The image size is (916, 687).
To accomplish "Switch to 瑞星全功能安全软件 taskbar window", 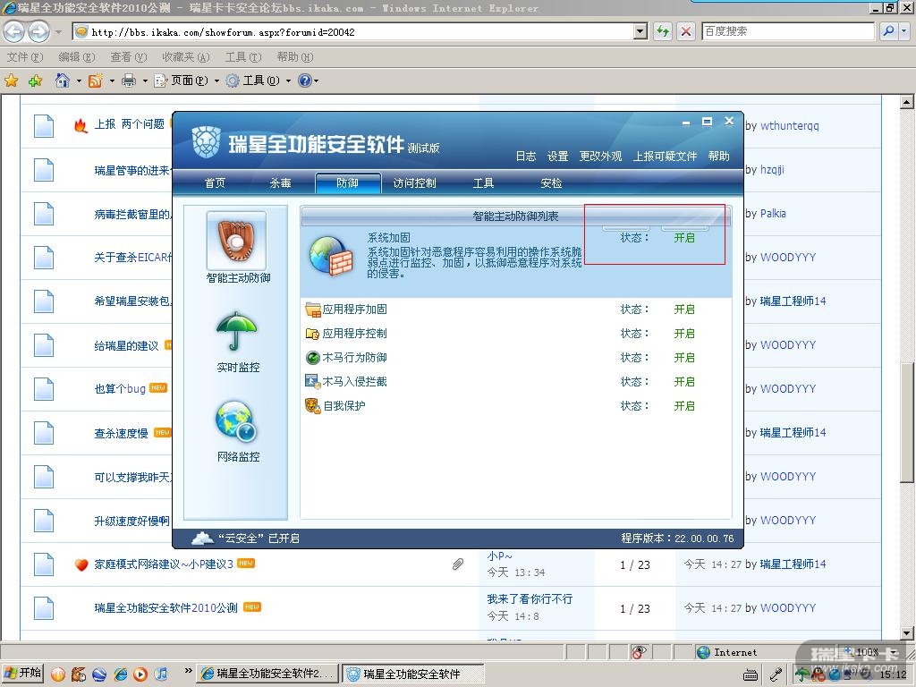I will pos(413,674).
